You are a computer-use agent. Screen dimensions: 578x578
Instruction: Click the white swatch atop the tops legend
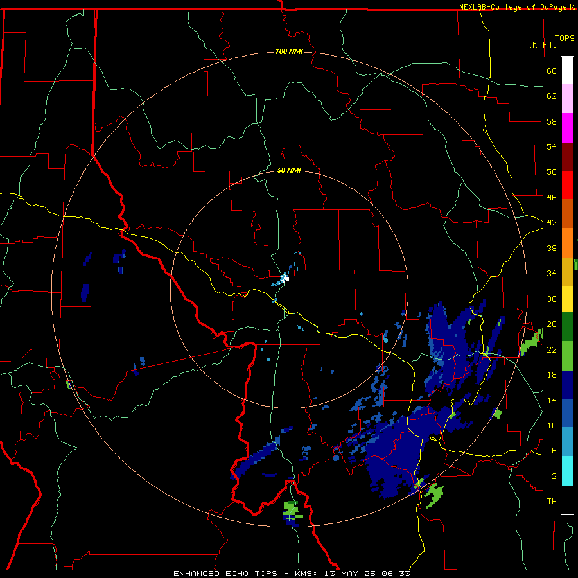tap(567, 71)
